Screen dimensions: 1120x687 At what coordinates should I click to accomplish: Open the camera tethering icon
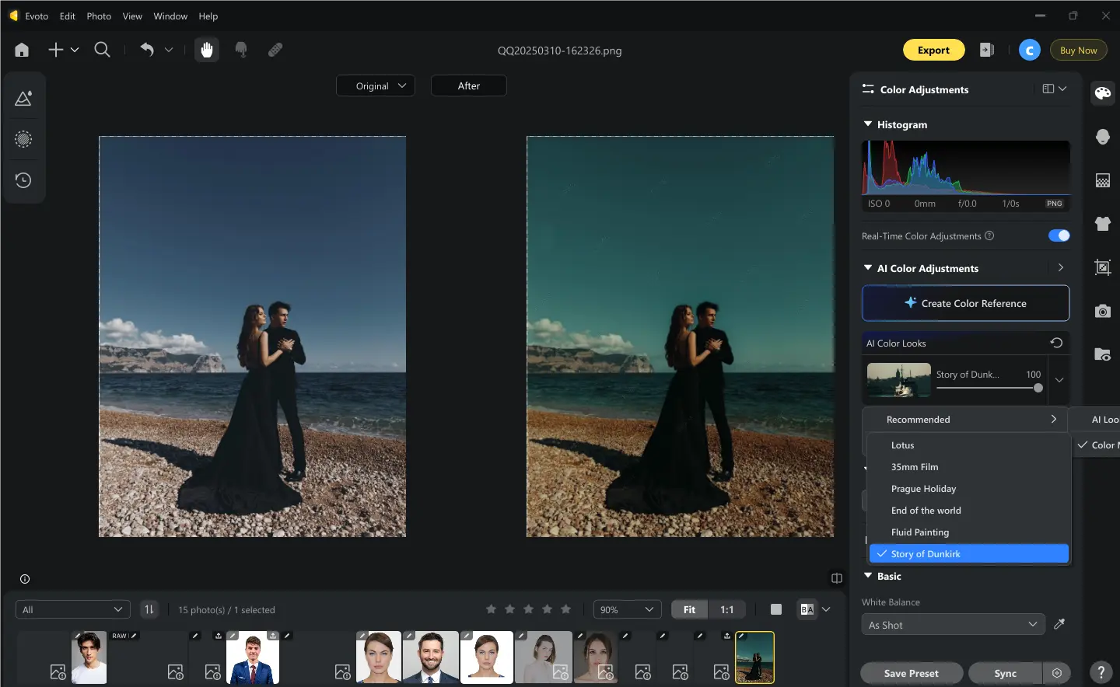[x=1103, y=311]
